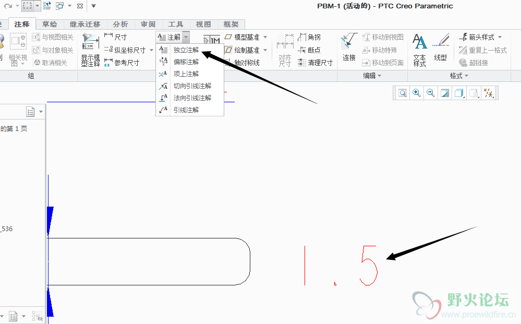Click the redo arrow in quick access toolbar
The height and width of the screenshot is (324, 521).
click(8, 6)
